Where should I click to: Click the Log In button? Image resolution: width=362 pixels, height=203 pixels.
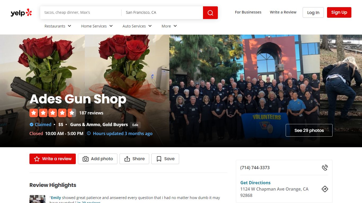point(313,12)
